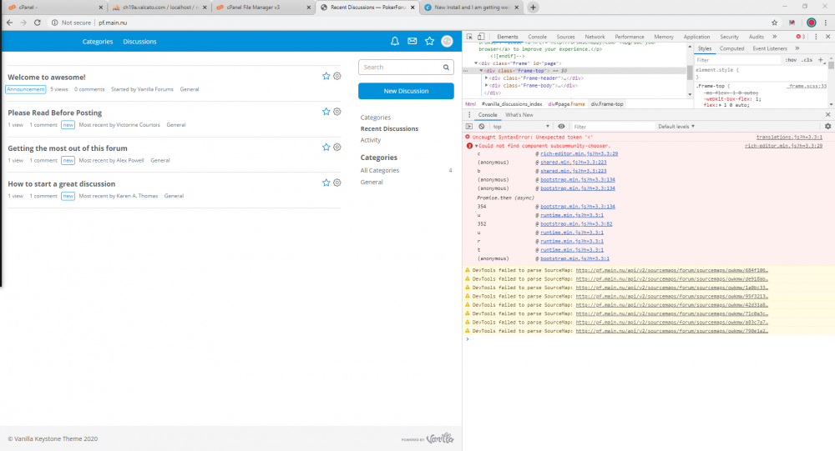Go back in browser history
This screenshot has width=835, height=451.
pyautogui.click(x=9, y=23)
